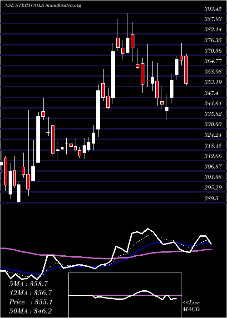Screen dimensions: 227x318
Task: Click the NSE STERTOOLS munafasutra.org title text
Action: [x=43, y=5]
